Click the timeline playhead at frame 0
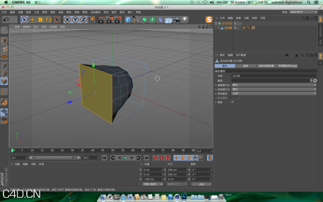 12,150
